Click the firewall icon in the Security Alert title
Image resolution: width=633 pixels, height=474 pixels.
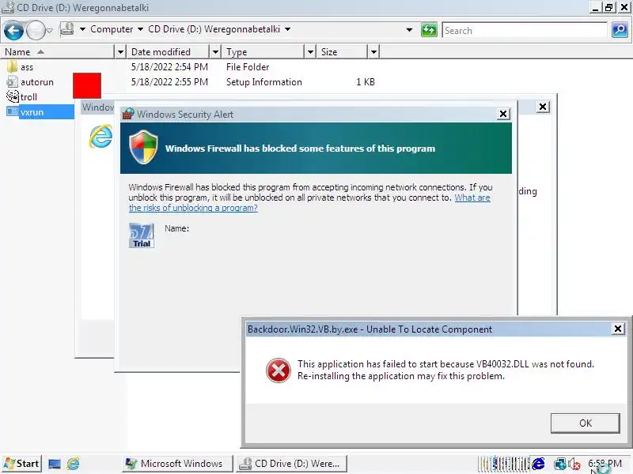tap(128, 114)
